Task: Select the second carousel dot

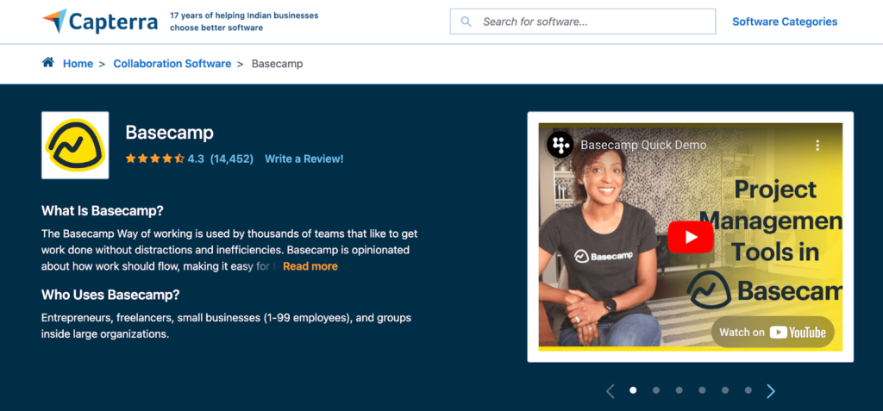Action: tap(656, 390)
